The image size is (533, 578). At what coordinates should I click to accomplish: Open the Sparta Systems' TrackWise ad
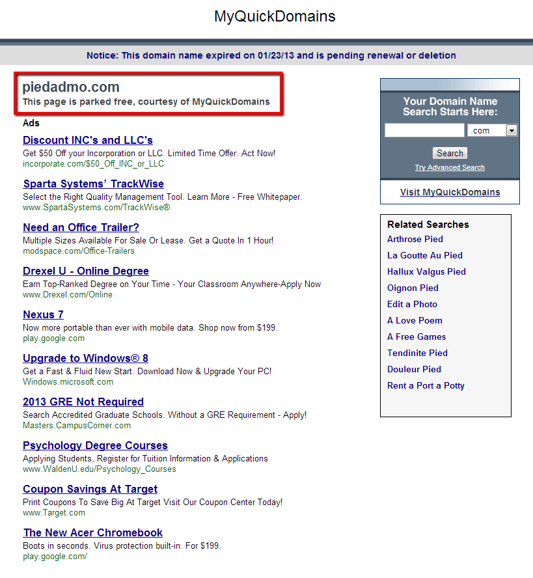[94, 184]
